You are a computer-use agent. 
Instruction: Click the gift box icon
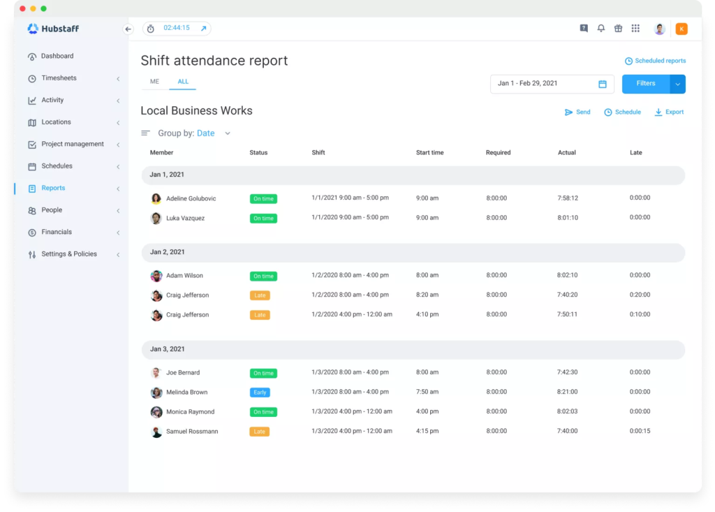618,29
